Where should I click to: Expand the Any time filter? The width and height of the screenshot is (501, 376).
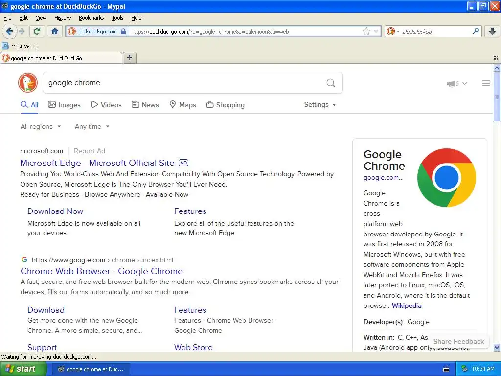pyautogui.click(x=92, y=126)
